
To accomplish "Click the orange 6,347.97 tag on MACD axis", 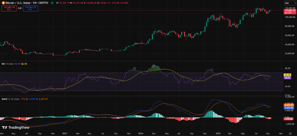I will click(289, 105).
